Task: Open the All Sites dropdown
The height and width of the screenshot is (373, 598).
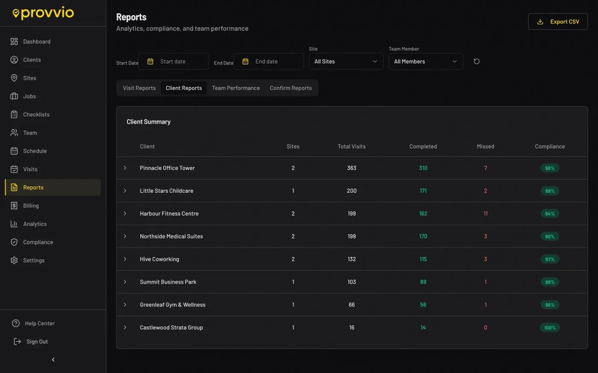Action: (346, 61)
